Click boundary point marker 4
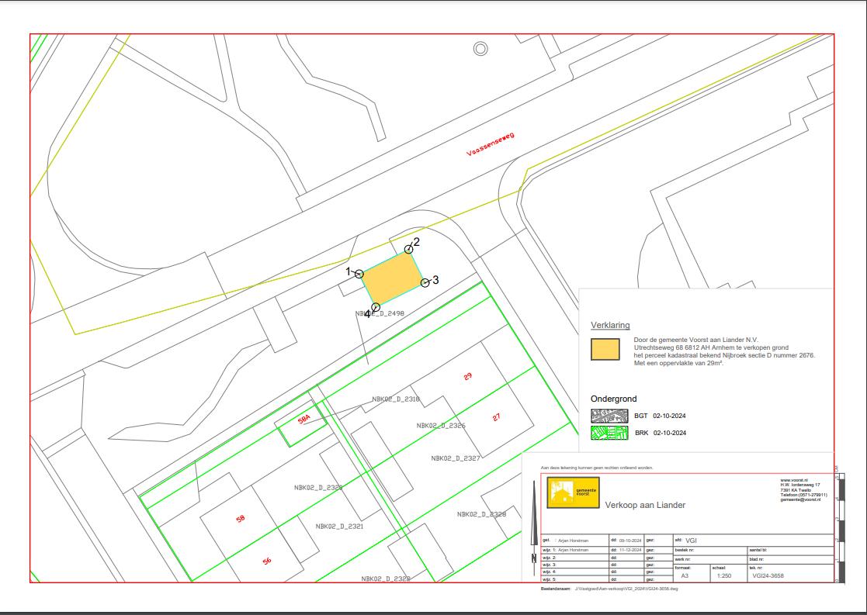Viewport: 867px width, 615px height. [x=376, y=307]
